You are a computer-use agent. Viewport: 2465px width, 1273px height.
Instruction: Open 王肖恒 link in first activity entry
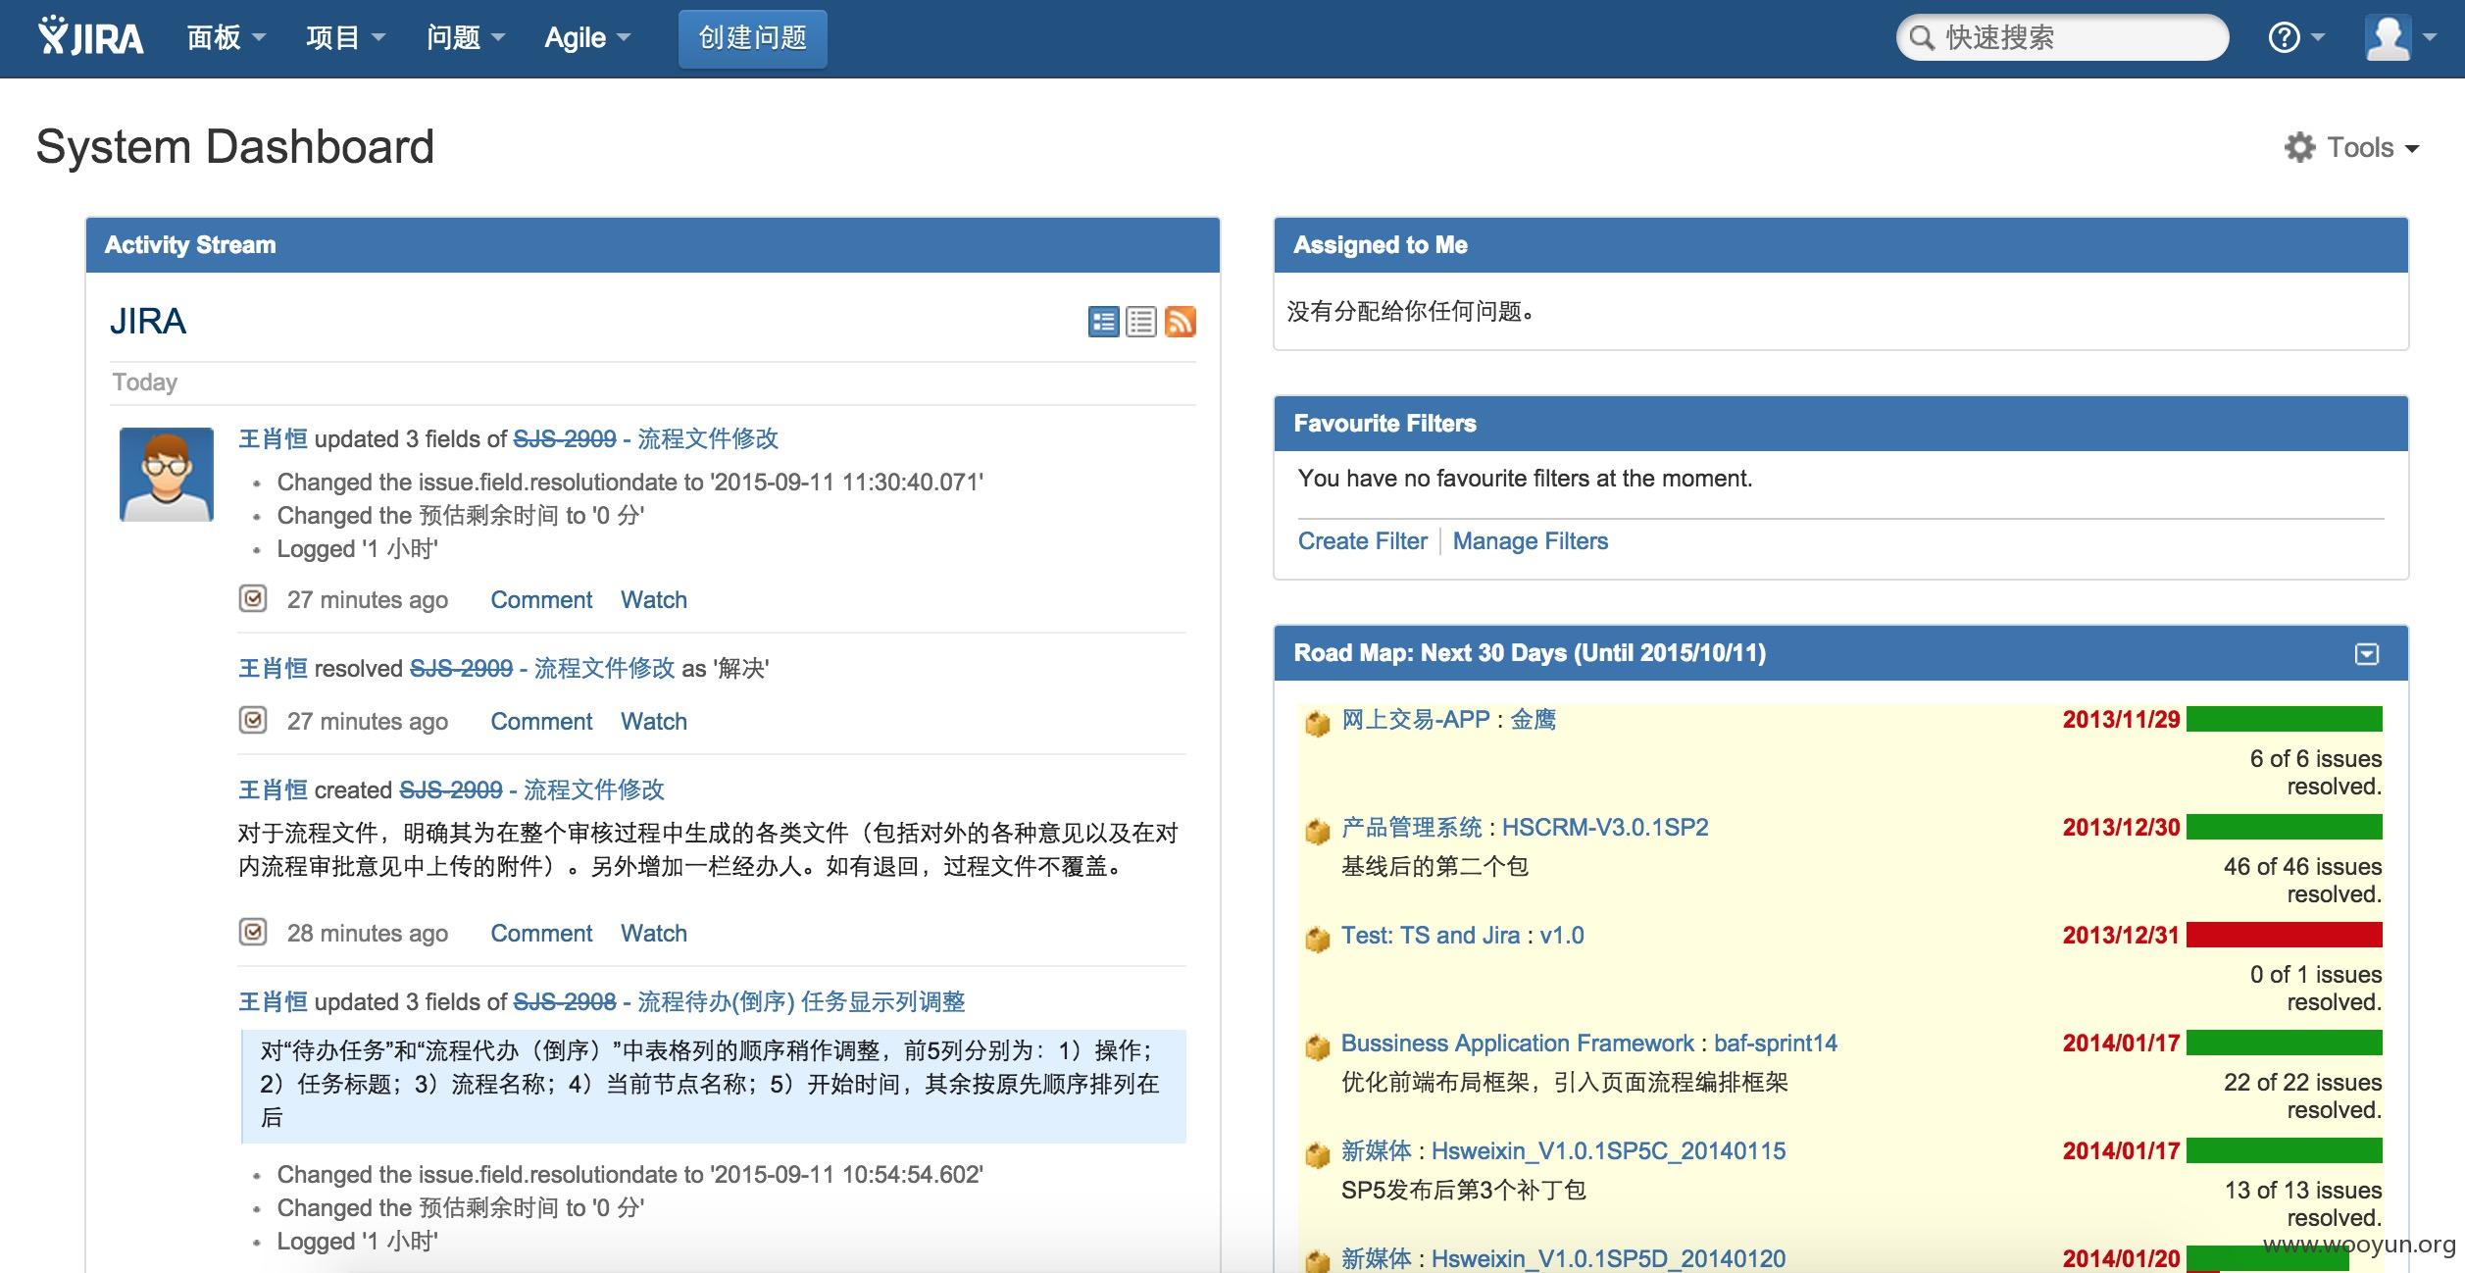tap(274, 438)
